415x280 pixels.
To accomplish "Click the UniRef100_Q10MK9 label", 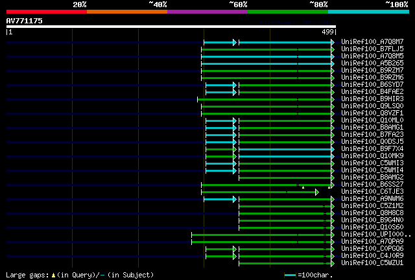I will coord(372,156).
